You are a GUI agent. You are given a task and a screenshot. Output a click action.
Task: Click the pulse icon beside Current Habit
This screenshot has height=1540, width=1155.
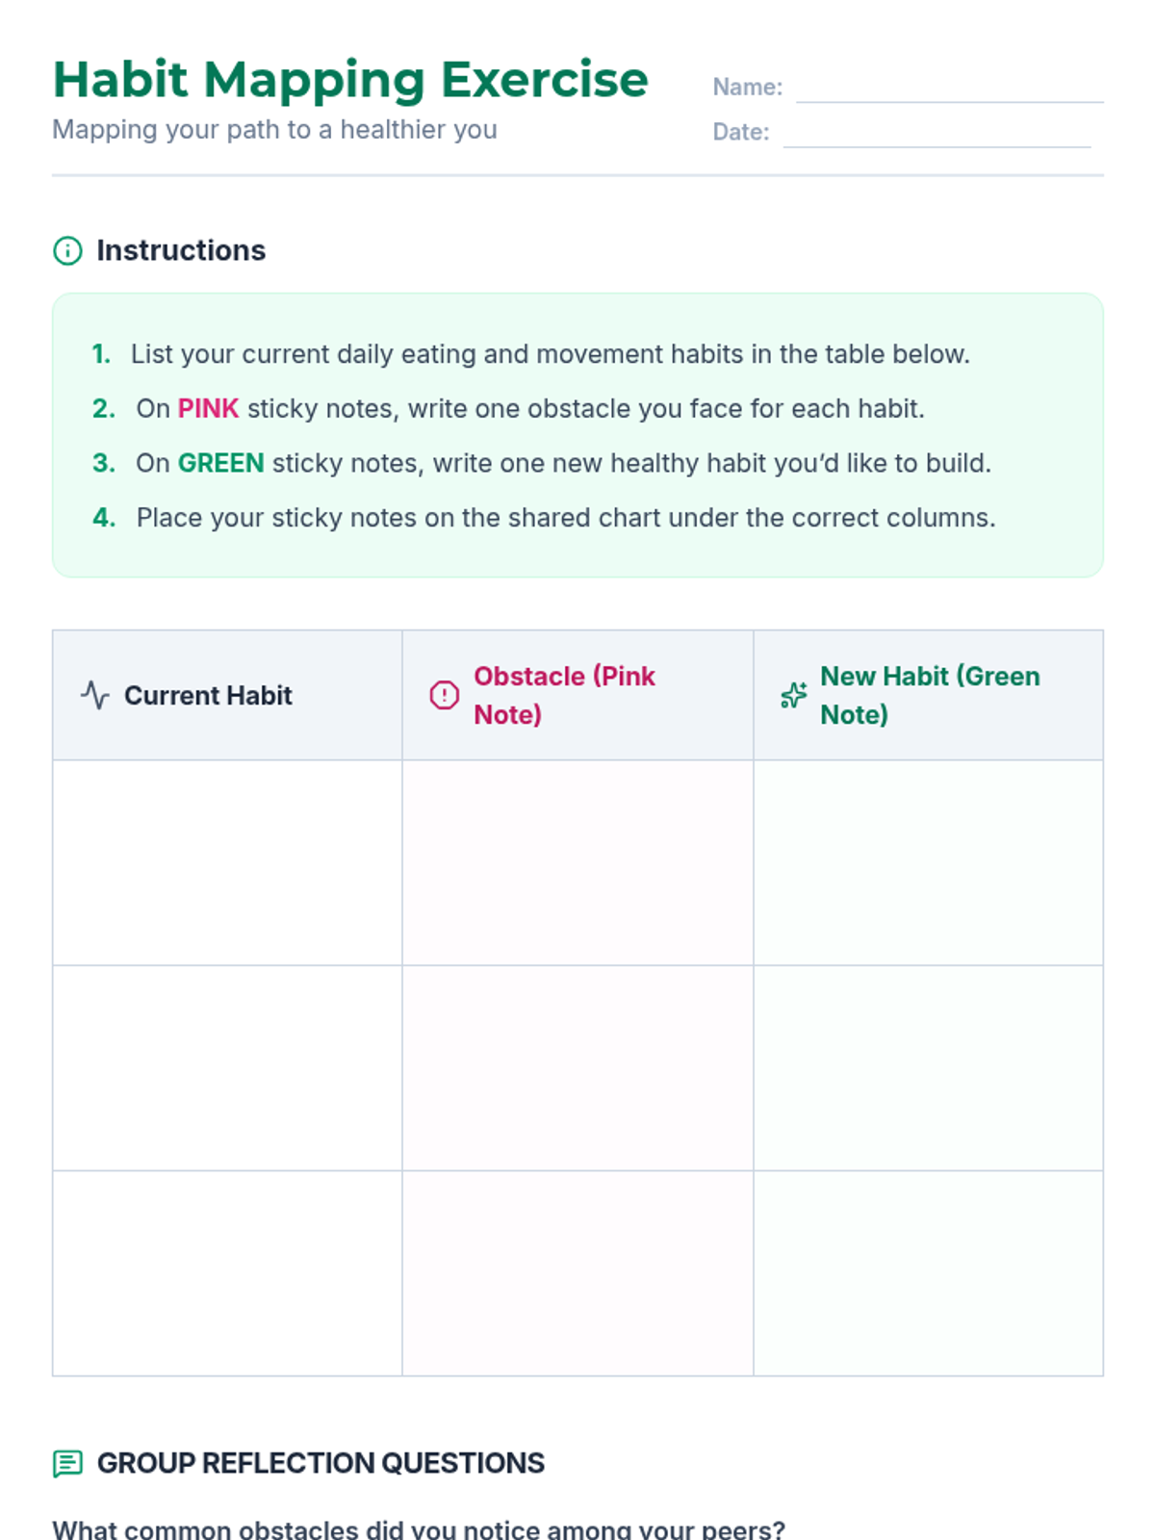pyautogui.click(x=94, y=695)
